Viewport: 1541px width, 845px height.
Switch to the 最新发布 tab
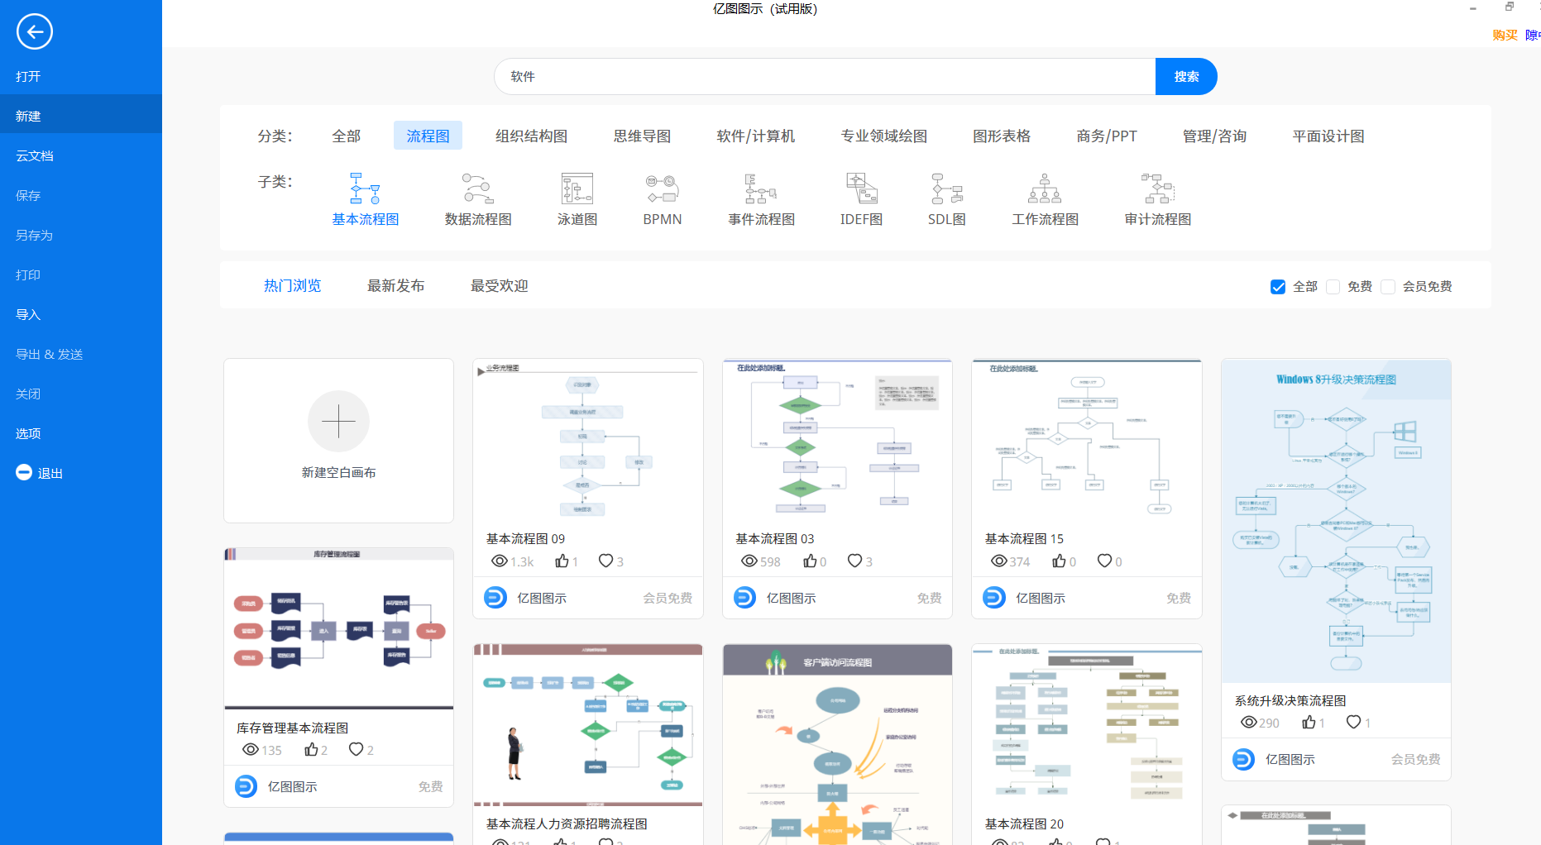click(x=396, y=285)
